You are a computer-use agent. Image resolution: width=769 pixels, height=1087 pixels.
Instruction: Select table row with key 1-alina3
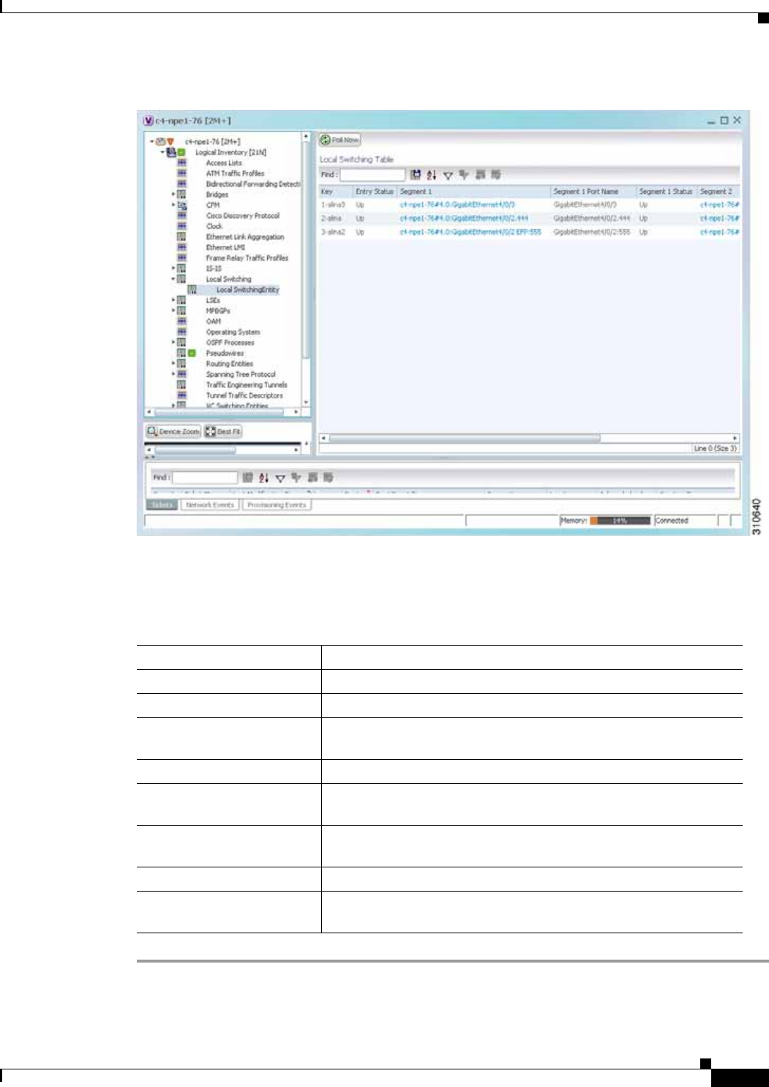point(529,205)
